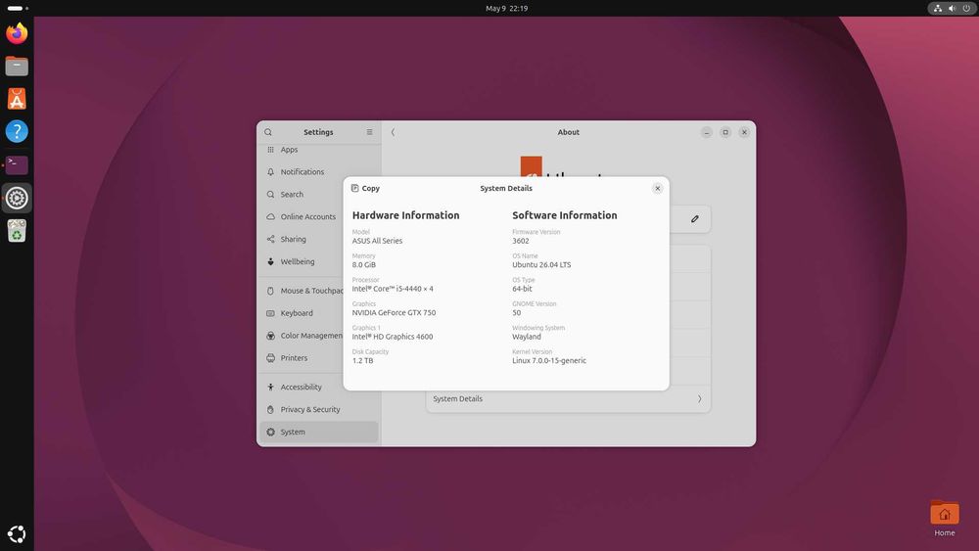Click the 'Hardware Information' heading
979x551 pixels.
tap(406, 215)
